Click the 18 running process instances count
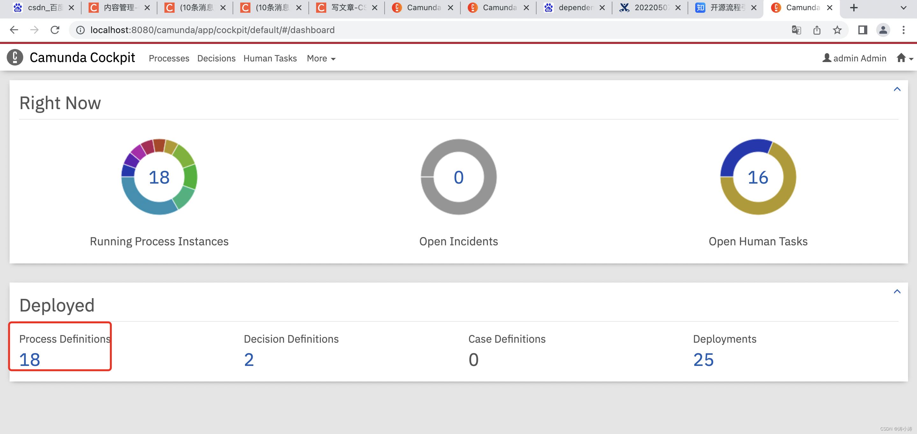Viewport: 917px width, 434px height. click(x=159, y=177)
